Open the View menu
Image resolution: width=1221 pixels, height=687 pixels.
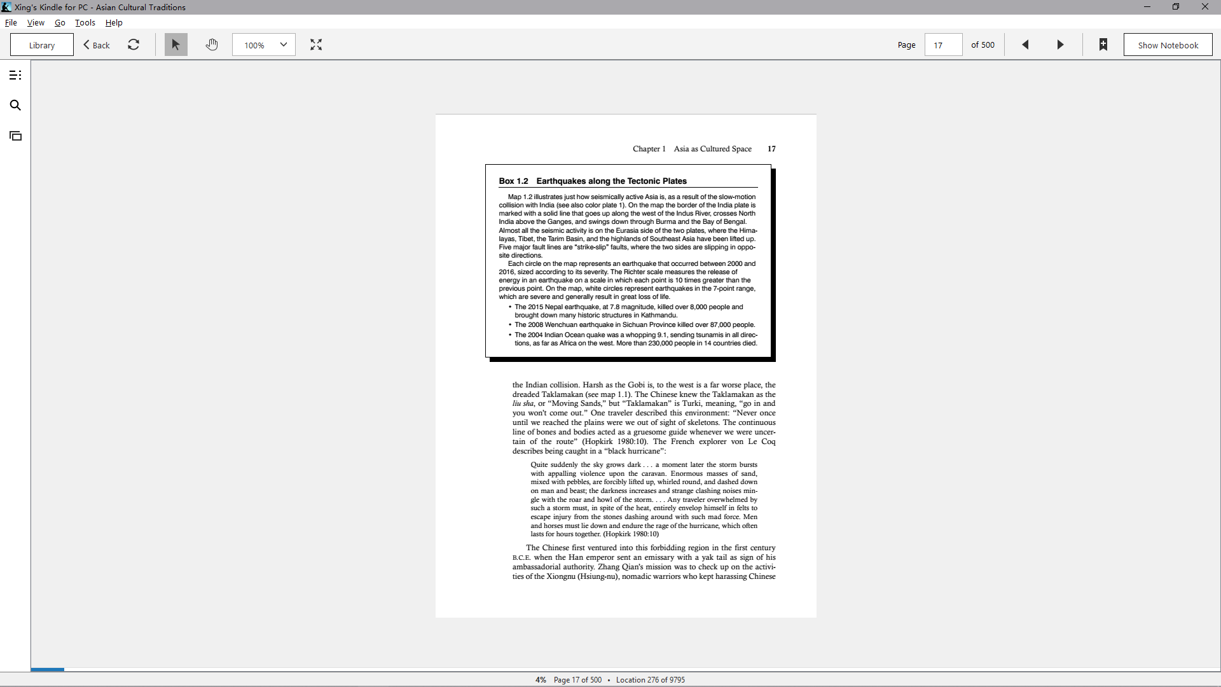[36, 22]
